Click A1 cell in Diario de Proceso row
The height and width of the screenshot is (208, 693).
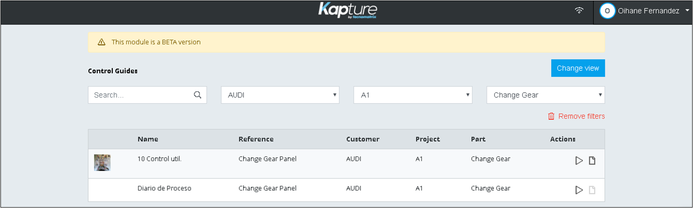click(419, 188)
